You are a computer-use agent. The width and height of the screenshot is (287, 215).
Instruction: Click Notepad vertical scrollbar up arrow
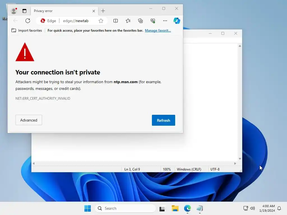(240, 46)
